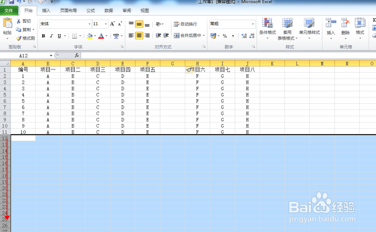Image resolution: width=376 pixels, height=232 pixels.
Task: Select row 12 header
Action: click(x=5, y=138)
